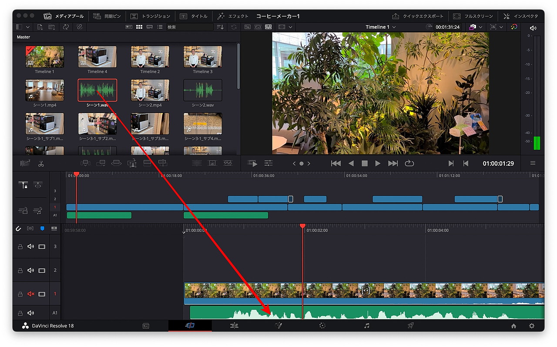Open the Media page icon
Screen dimensions: 557x347
point(146,326)
